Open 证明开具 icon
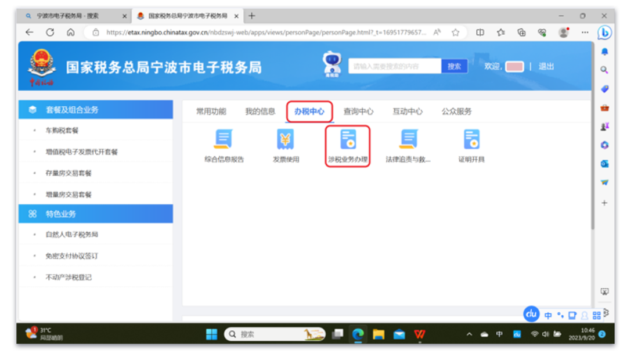 tap(471, 140)
